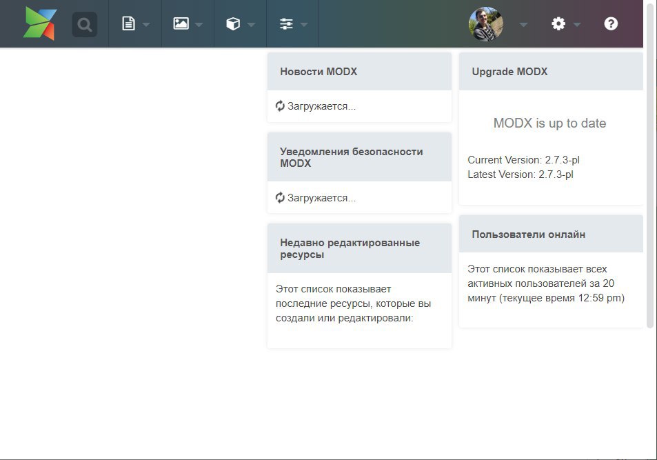Open the Content document menu icon
Viewport: 657px width, 460px height.
[x=129, y=23]
